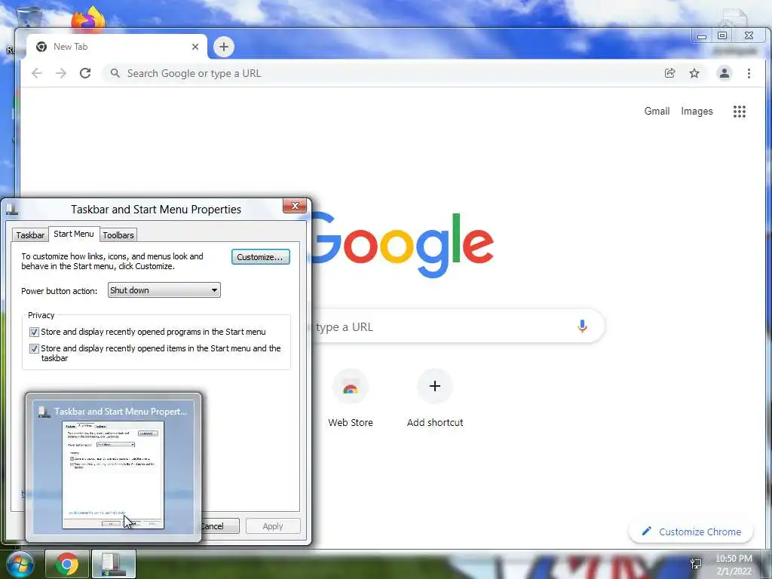Start voice search with the microphone icon

tap(582, 326)
